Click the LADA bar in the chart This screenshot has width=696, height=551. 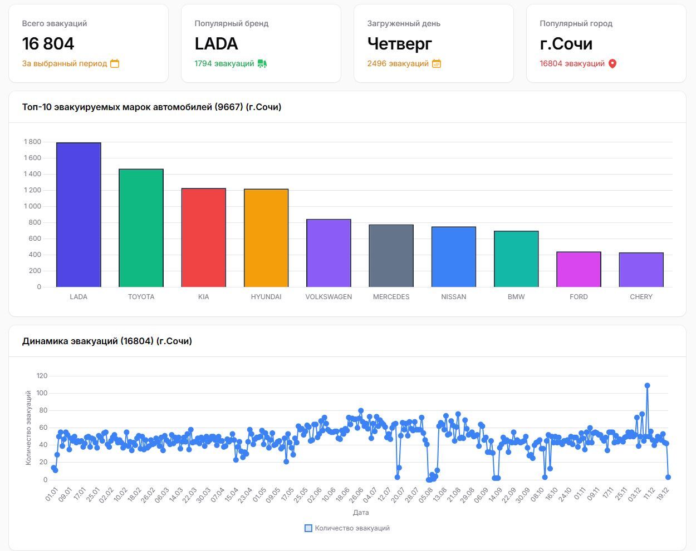[x=79, y=215]
